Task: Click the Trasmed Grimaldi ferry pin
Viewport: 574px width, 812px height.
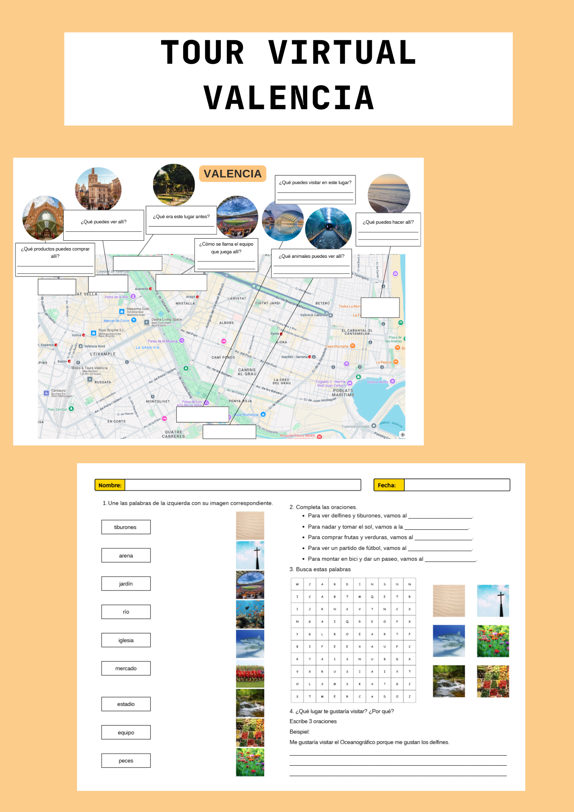Action: coord(374,426)
